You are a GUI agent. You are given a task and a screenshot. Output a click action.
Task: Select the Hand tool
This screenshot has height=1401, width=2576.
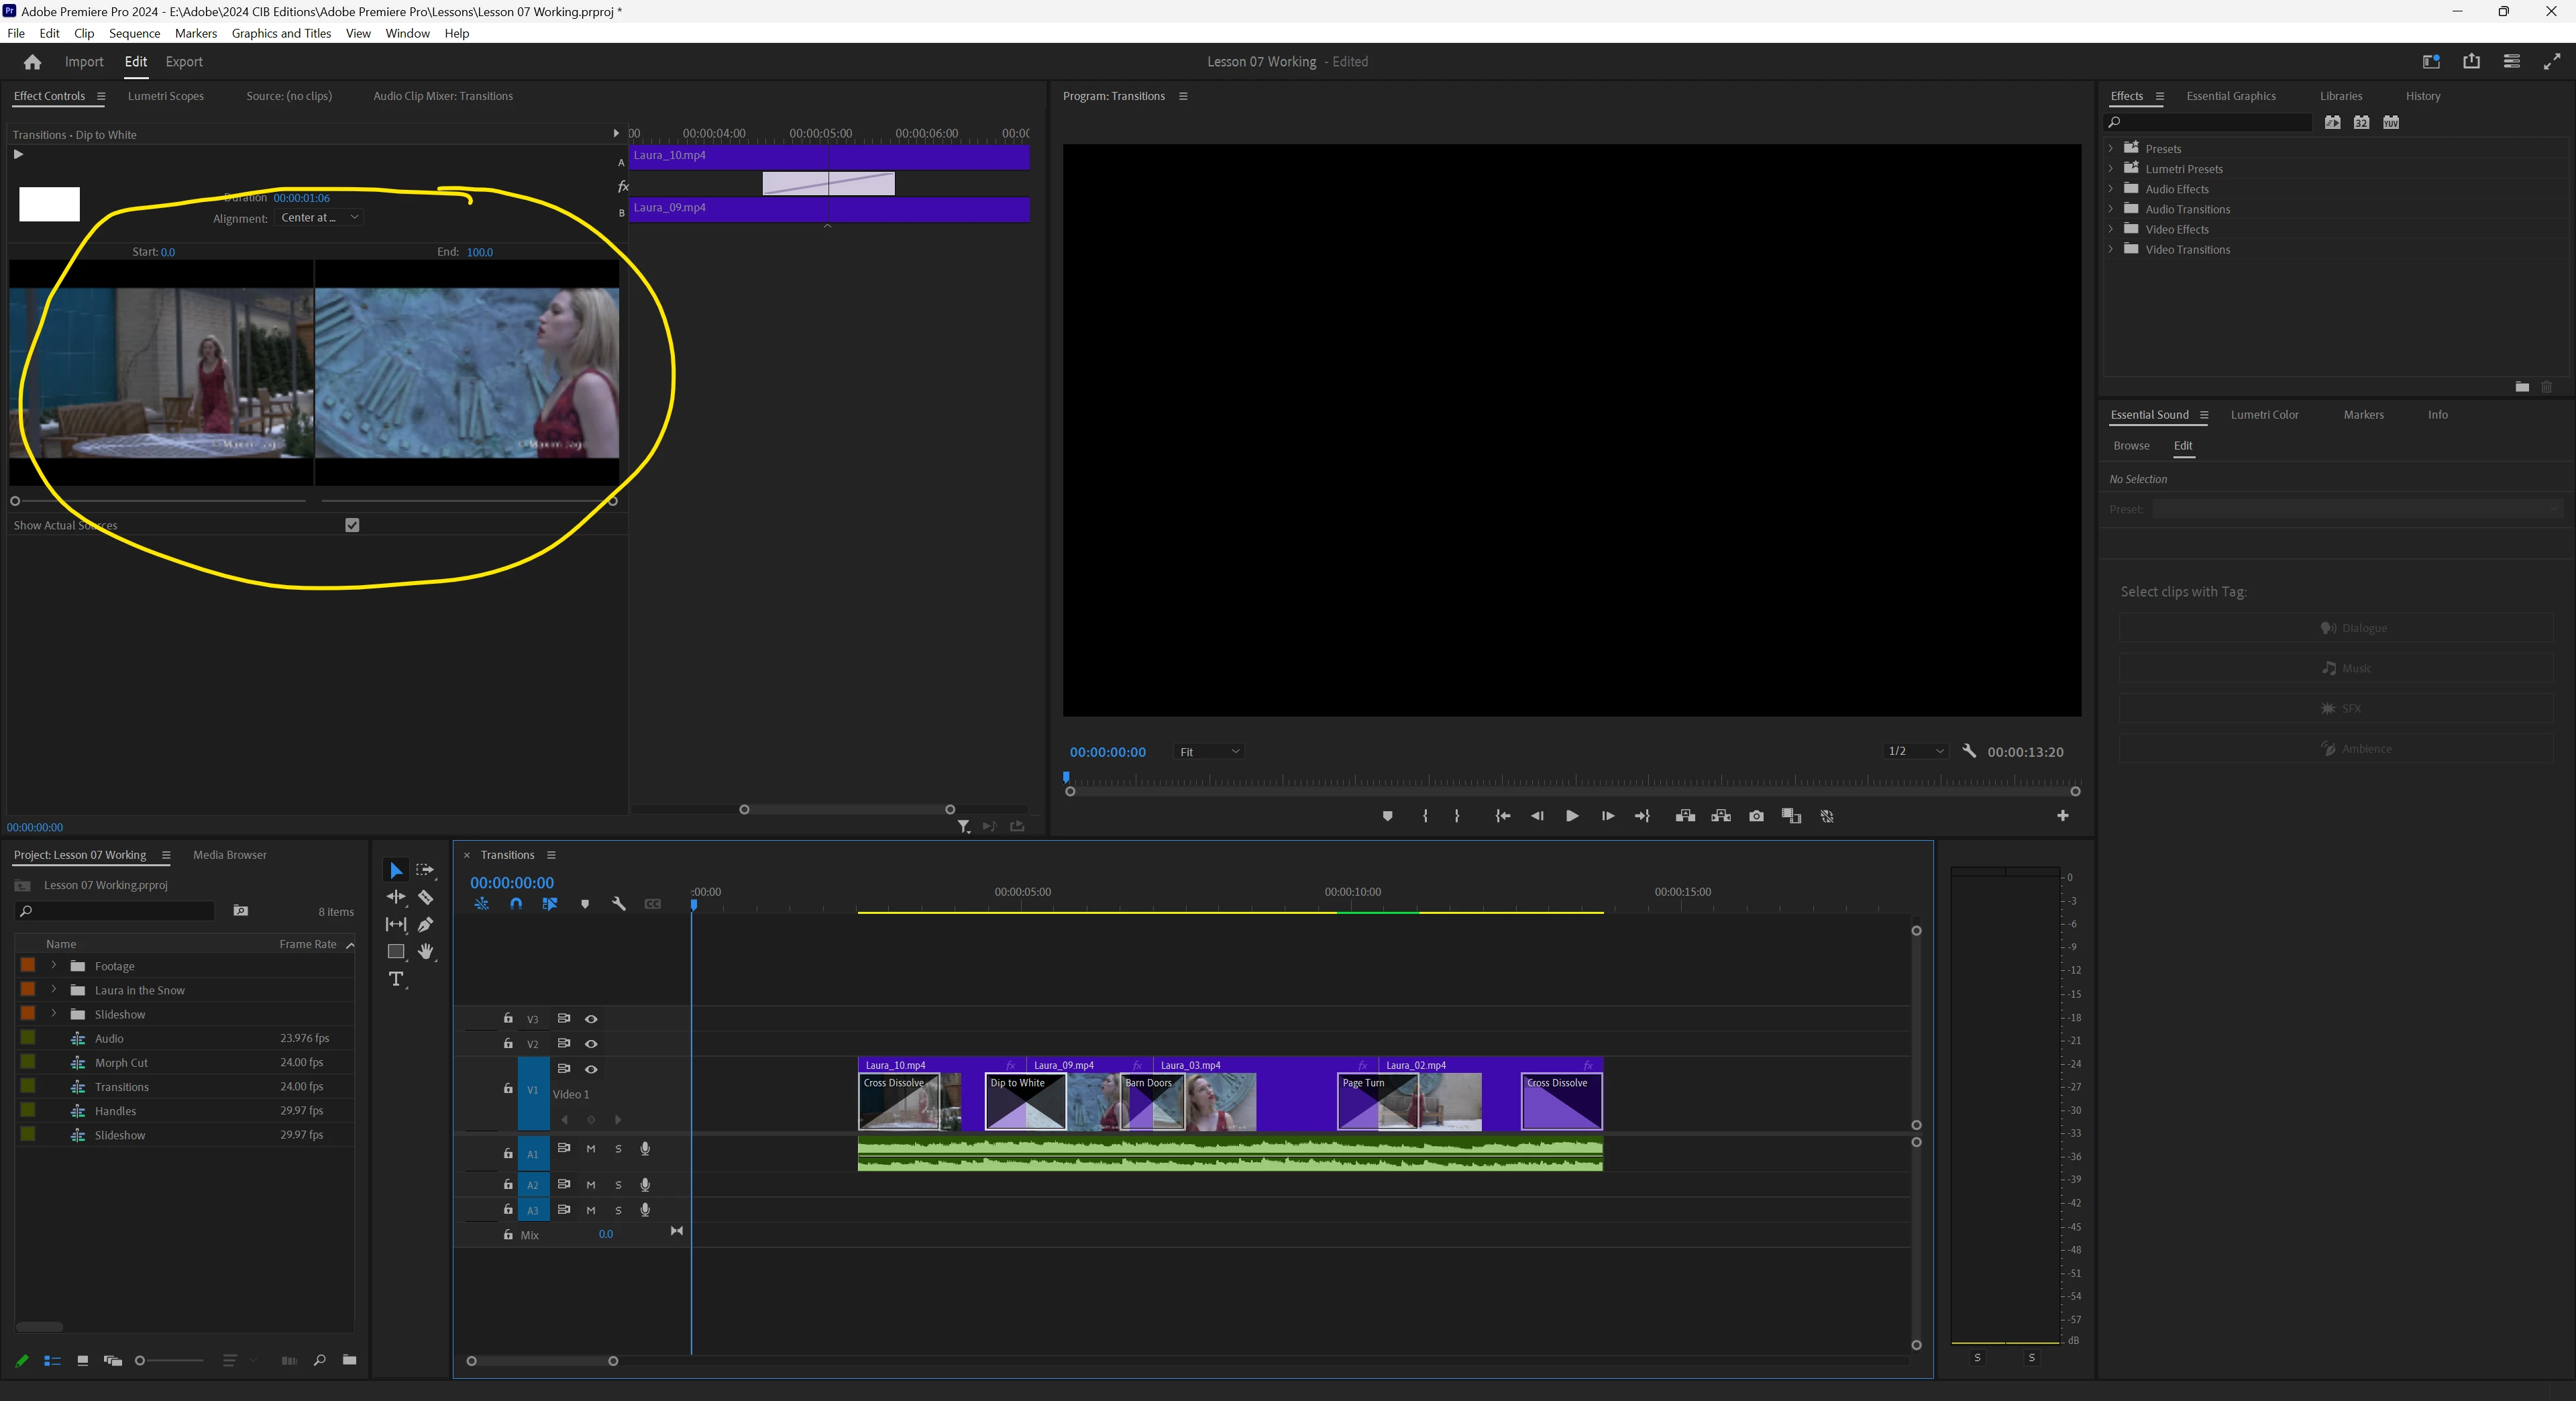click(x=425, y=951)
